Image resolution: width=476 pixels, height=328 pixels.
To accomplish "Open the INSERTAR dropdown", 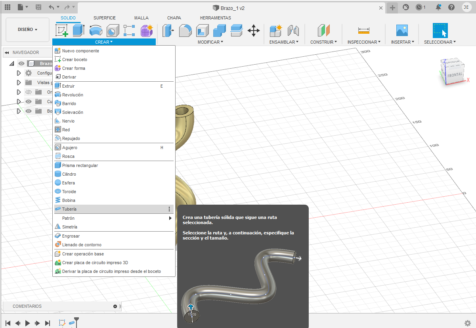I will click(x=402, y=42).
